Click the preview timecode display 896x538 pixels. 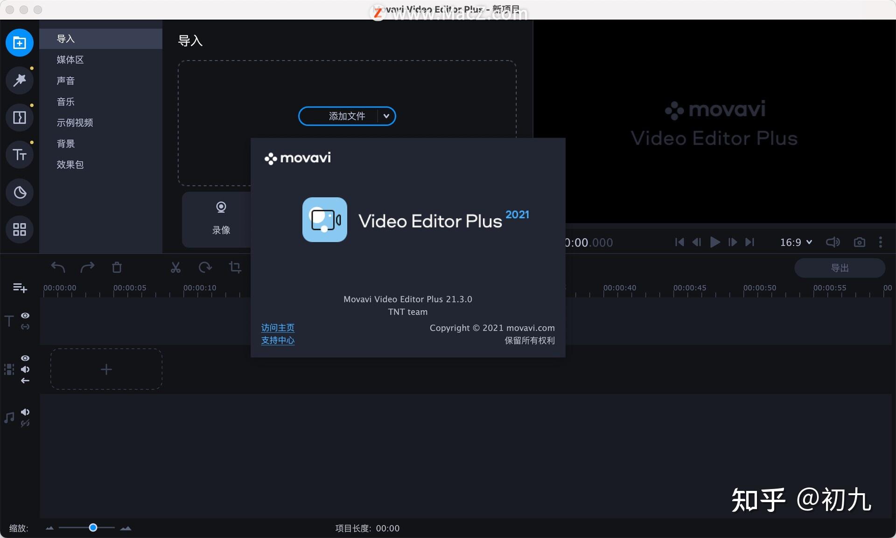tap(589, 242)
